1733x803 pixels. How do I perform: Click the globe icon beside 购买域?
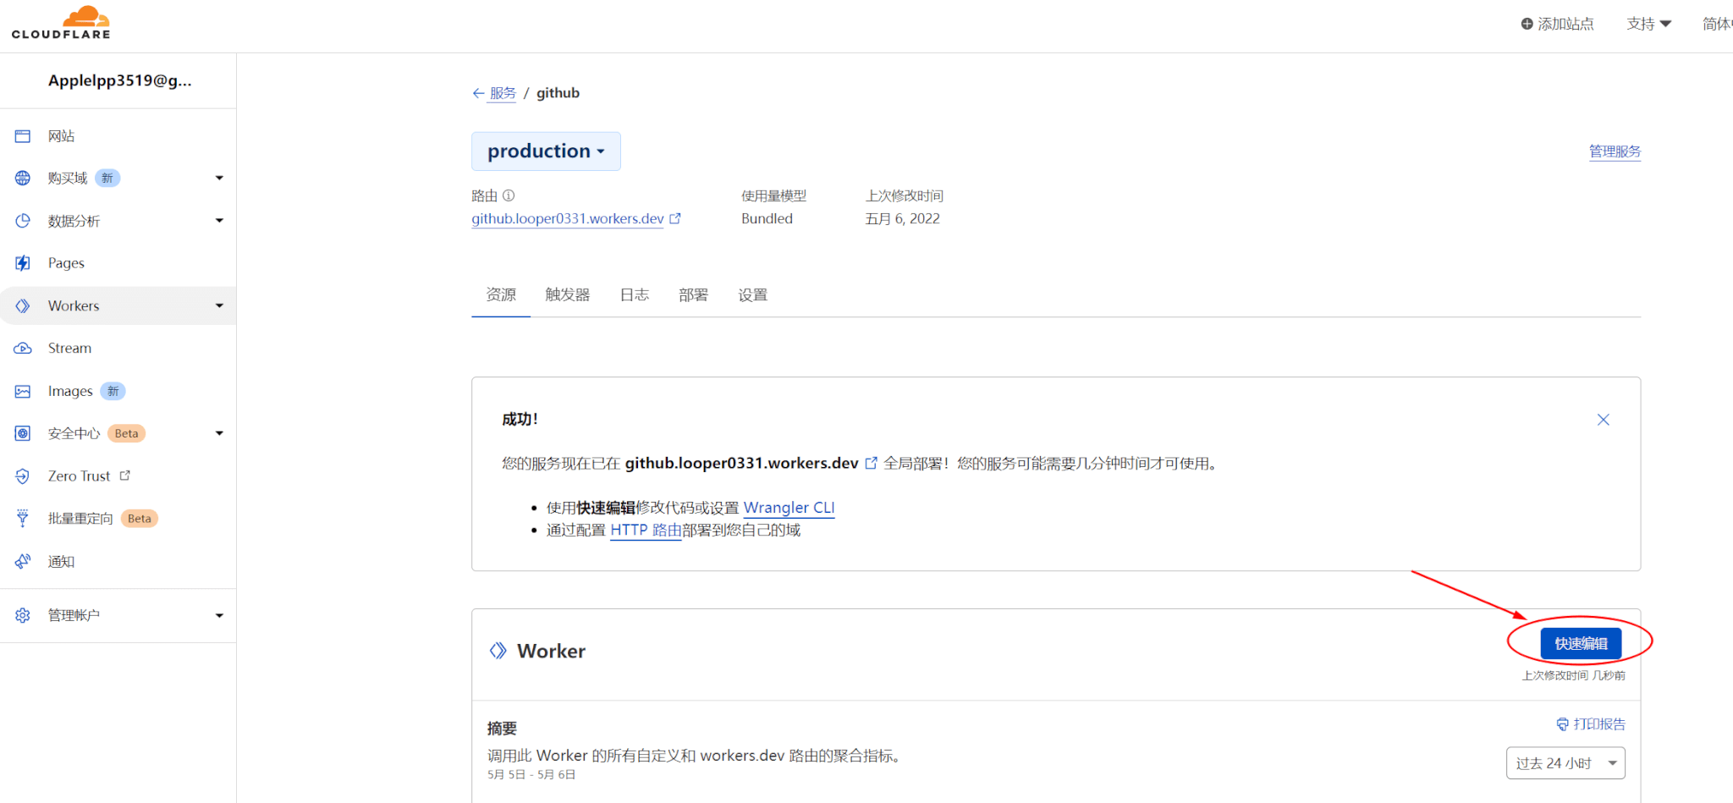(x=23, y=179)
